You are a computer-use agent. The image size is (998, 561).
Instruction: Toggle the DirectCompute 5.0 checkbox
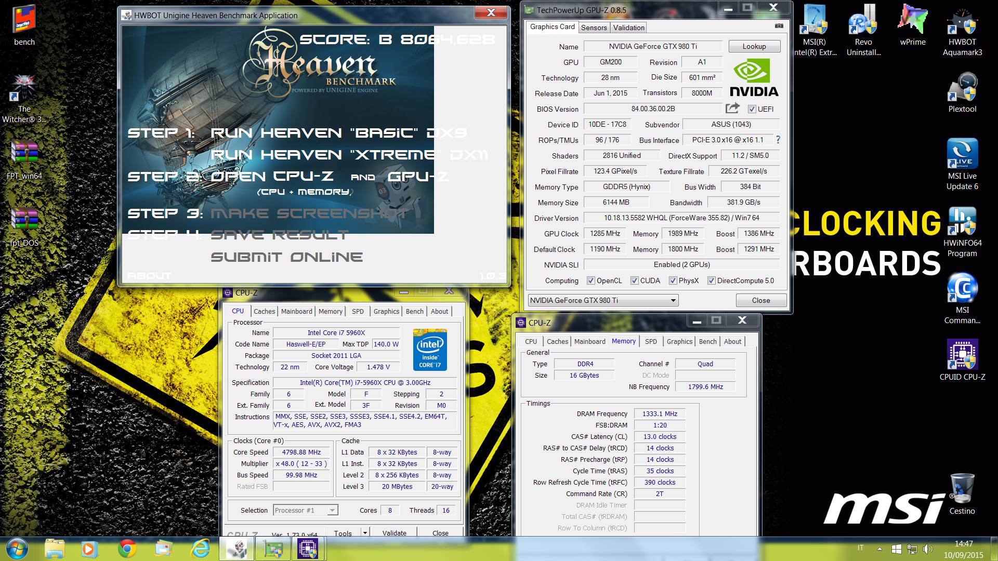[712, 280]
